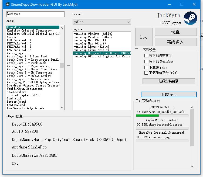This screenshot has height=177, width=203.
Task: Select Watch_Dog 2 - RU-CN Uplay Activation
Action: coord(33,82)
